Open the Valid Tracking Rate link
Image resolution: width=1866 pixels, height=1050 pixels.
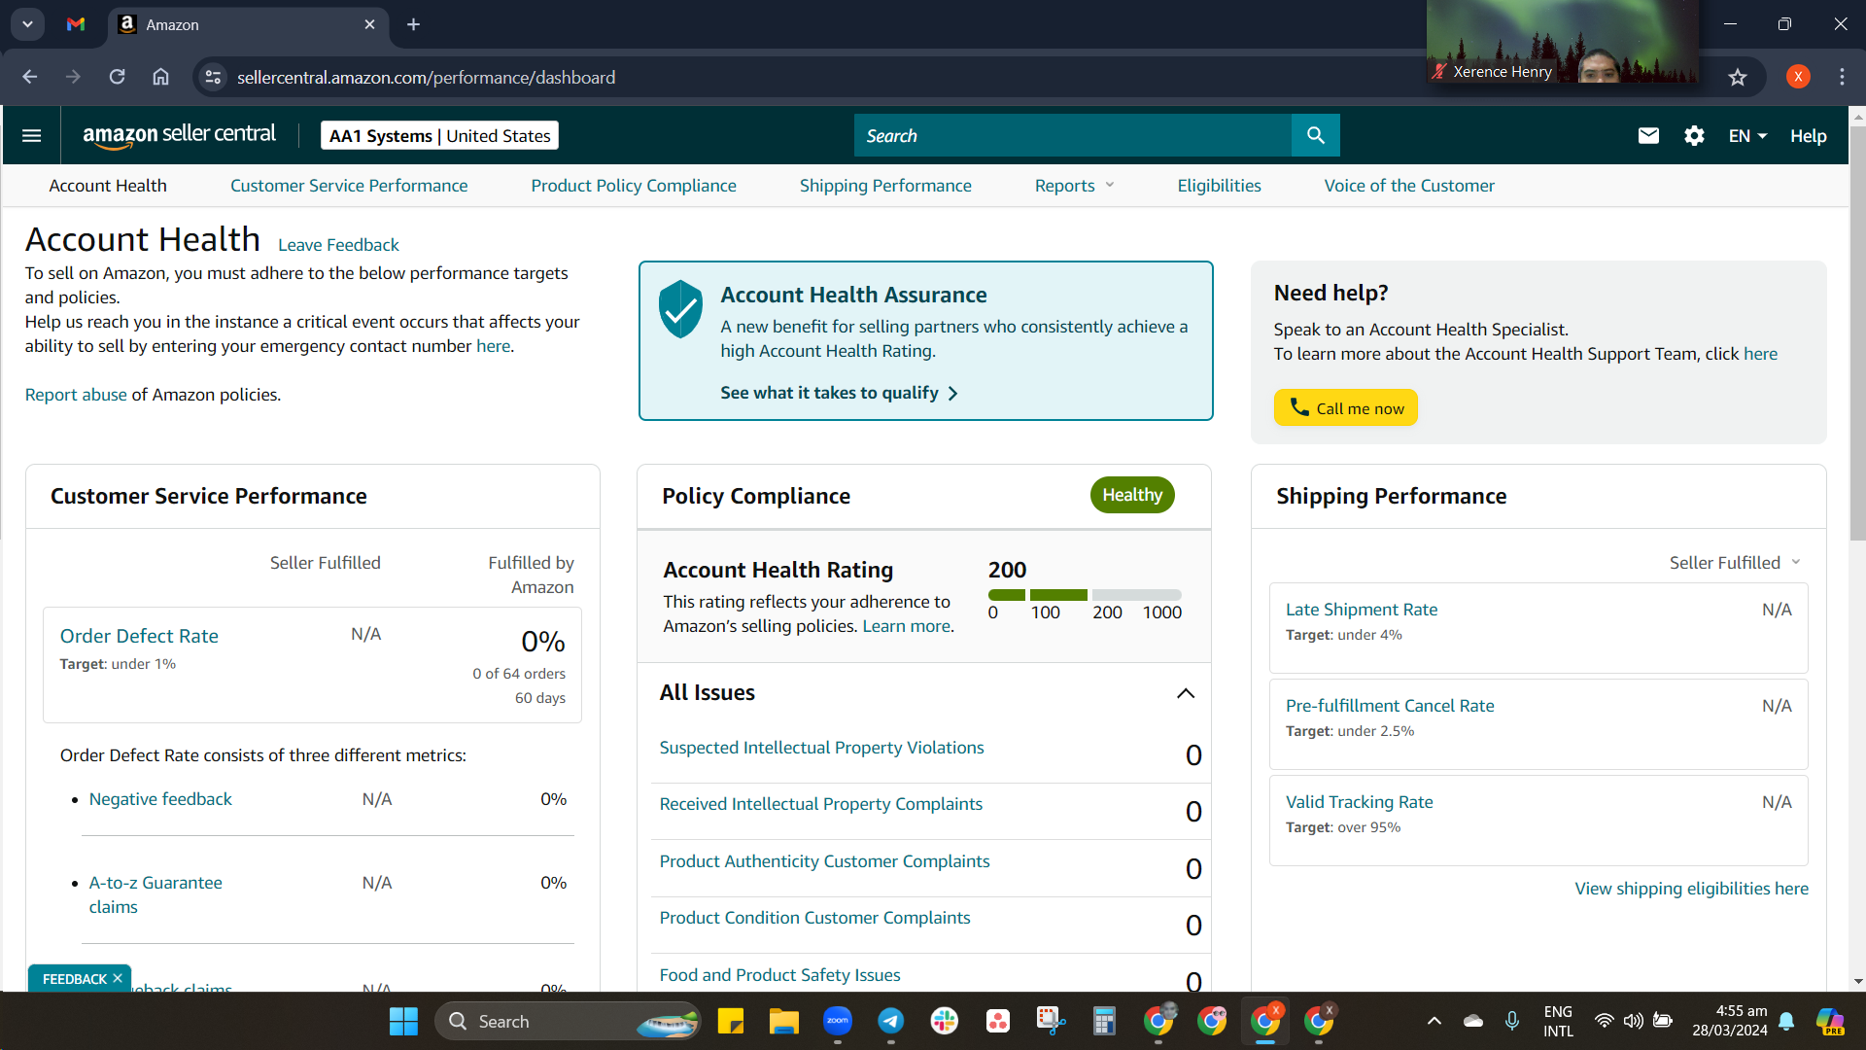(1360, 802)
